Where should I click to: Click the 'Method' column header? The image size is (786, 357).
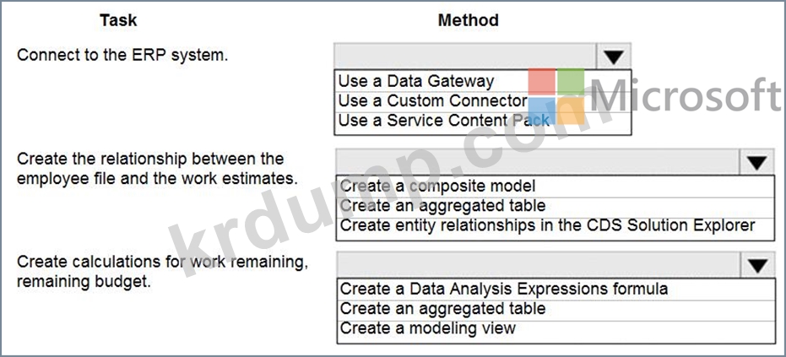click(x=469, y=20)
